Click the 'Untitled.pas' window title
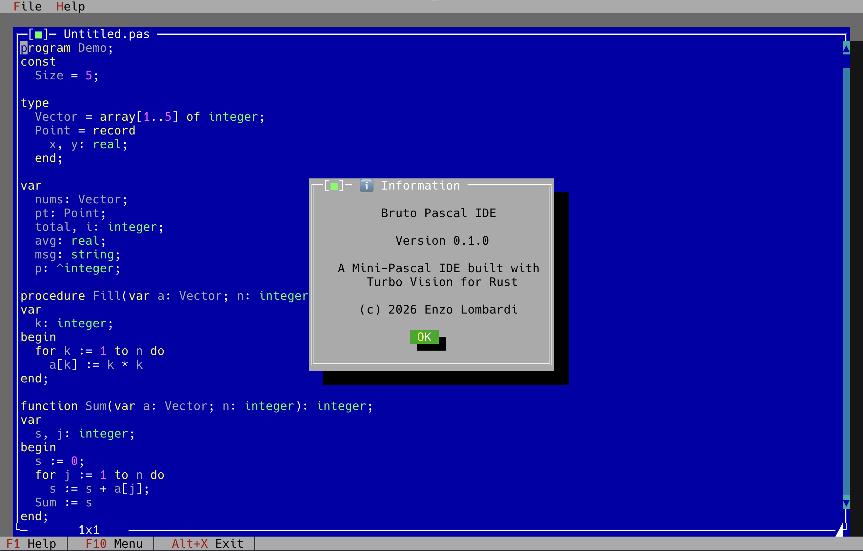The width and height of the screenshot is (863, 551). tap(107, 34)
